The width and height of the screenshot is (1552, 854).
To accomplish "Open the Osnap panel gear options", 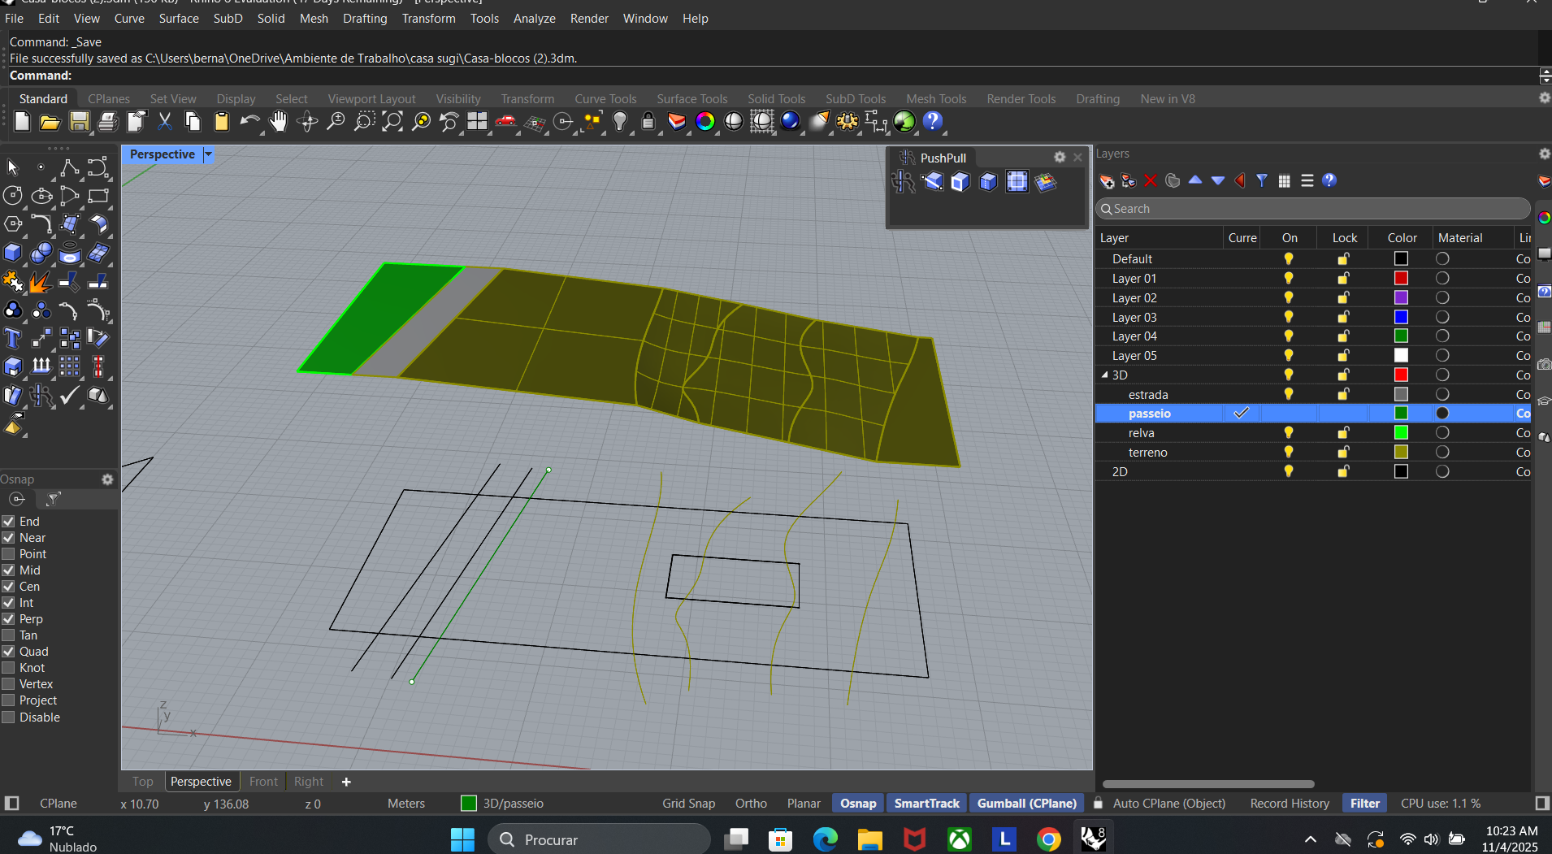I will click(x=107, y=479).
